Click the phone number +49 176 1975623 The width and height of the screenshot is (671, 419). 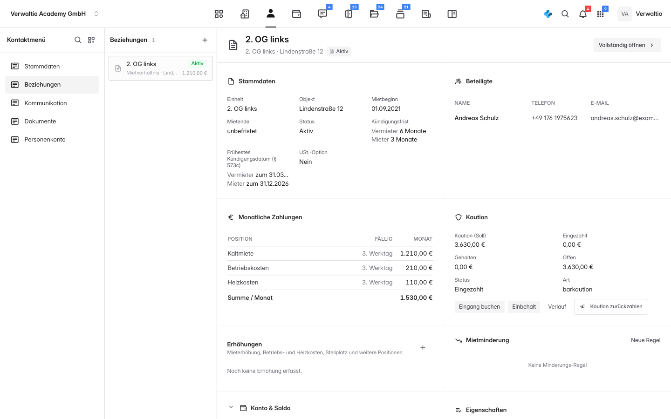[x=555, y=118]
